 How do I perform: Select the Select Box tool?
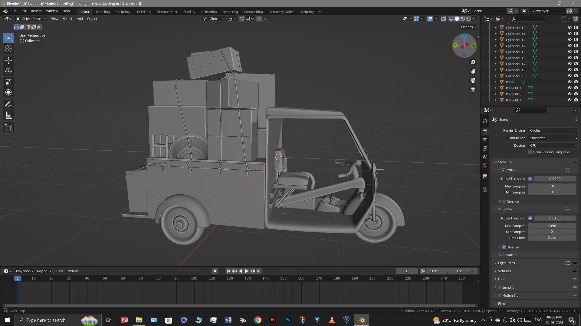point(8,38)
